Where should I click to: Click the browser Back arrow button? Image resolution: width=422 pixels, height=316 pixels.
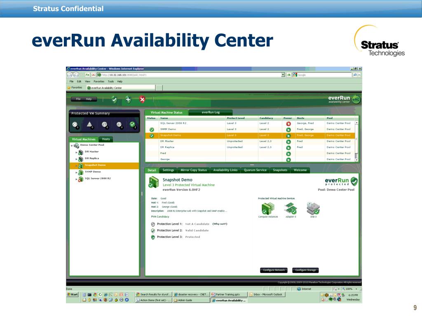(x=70, y=75)
